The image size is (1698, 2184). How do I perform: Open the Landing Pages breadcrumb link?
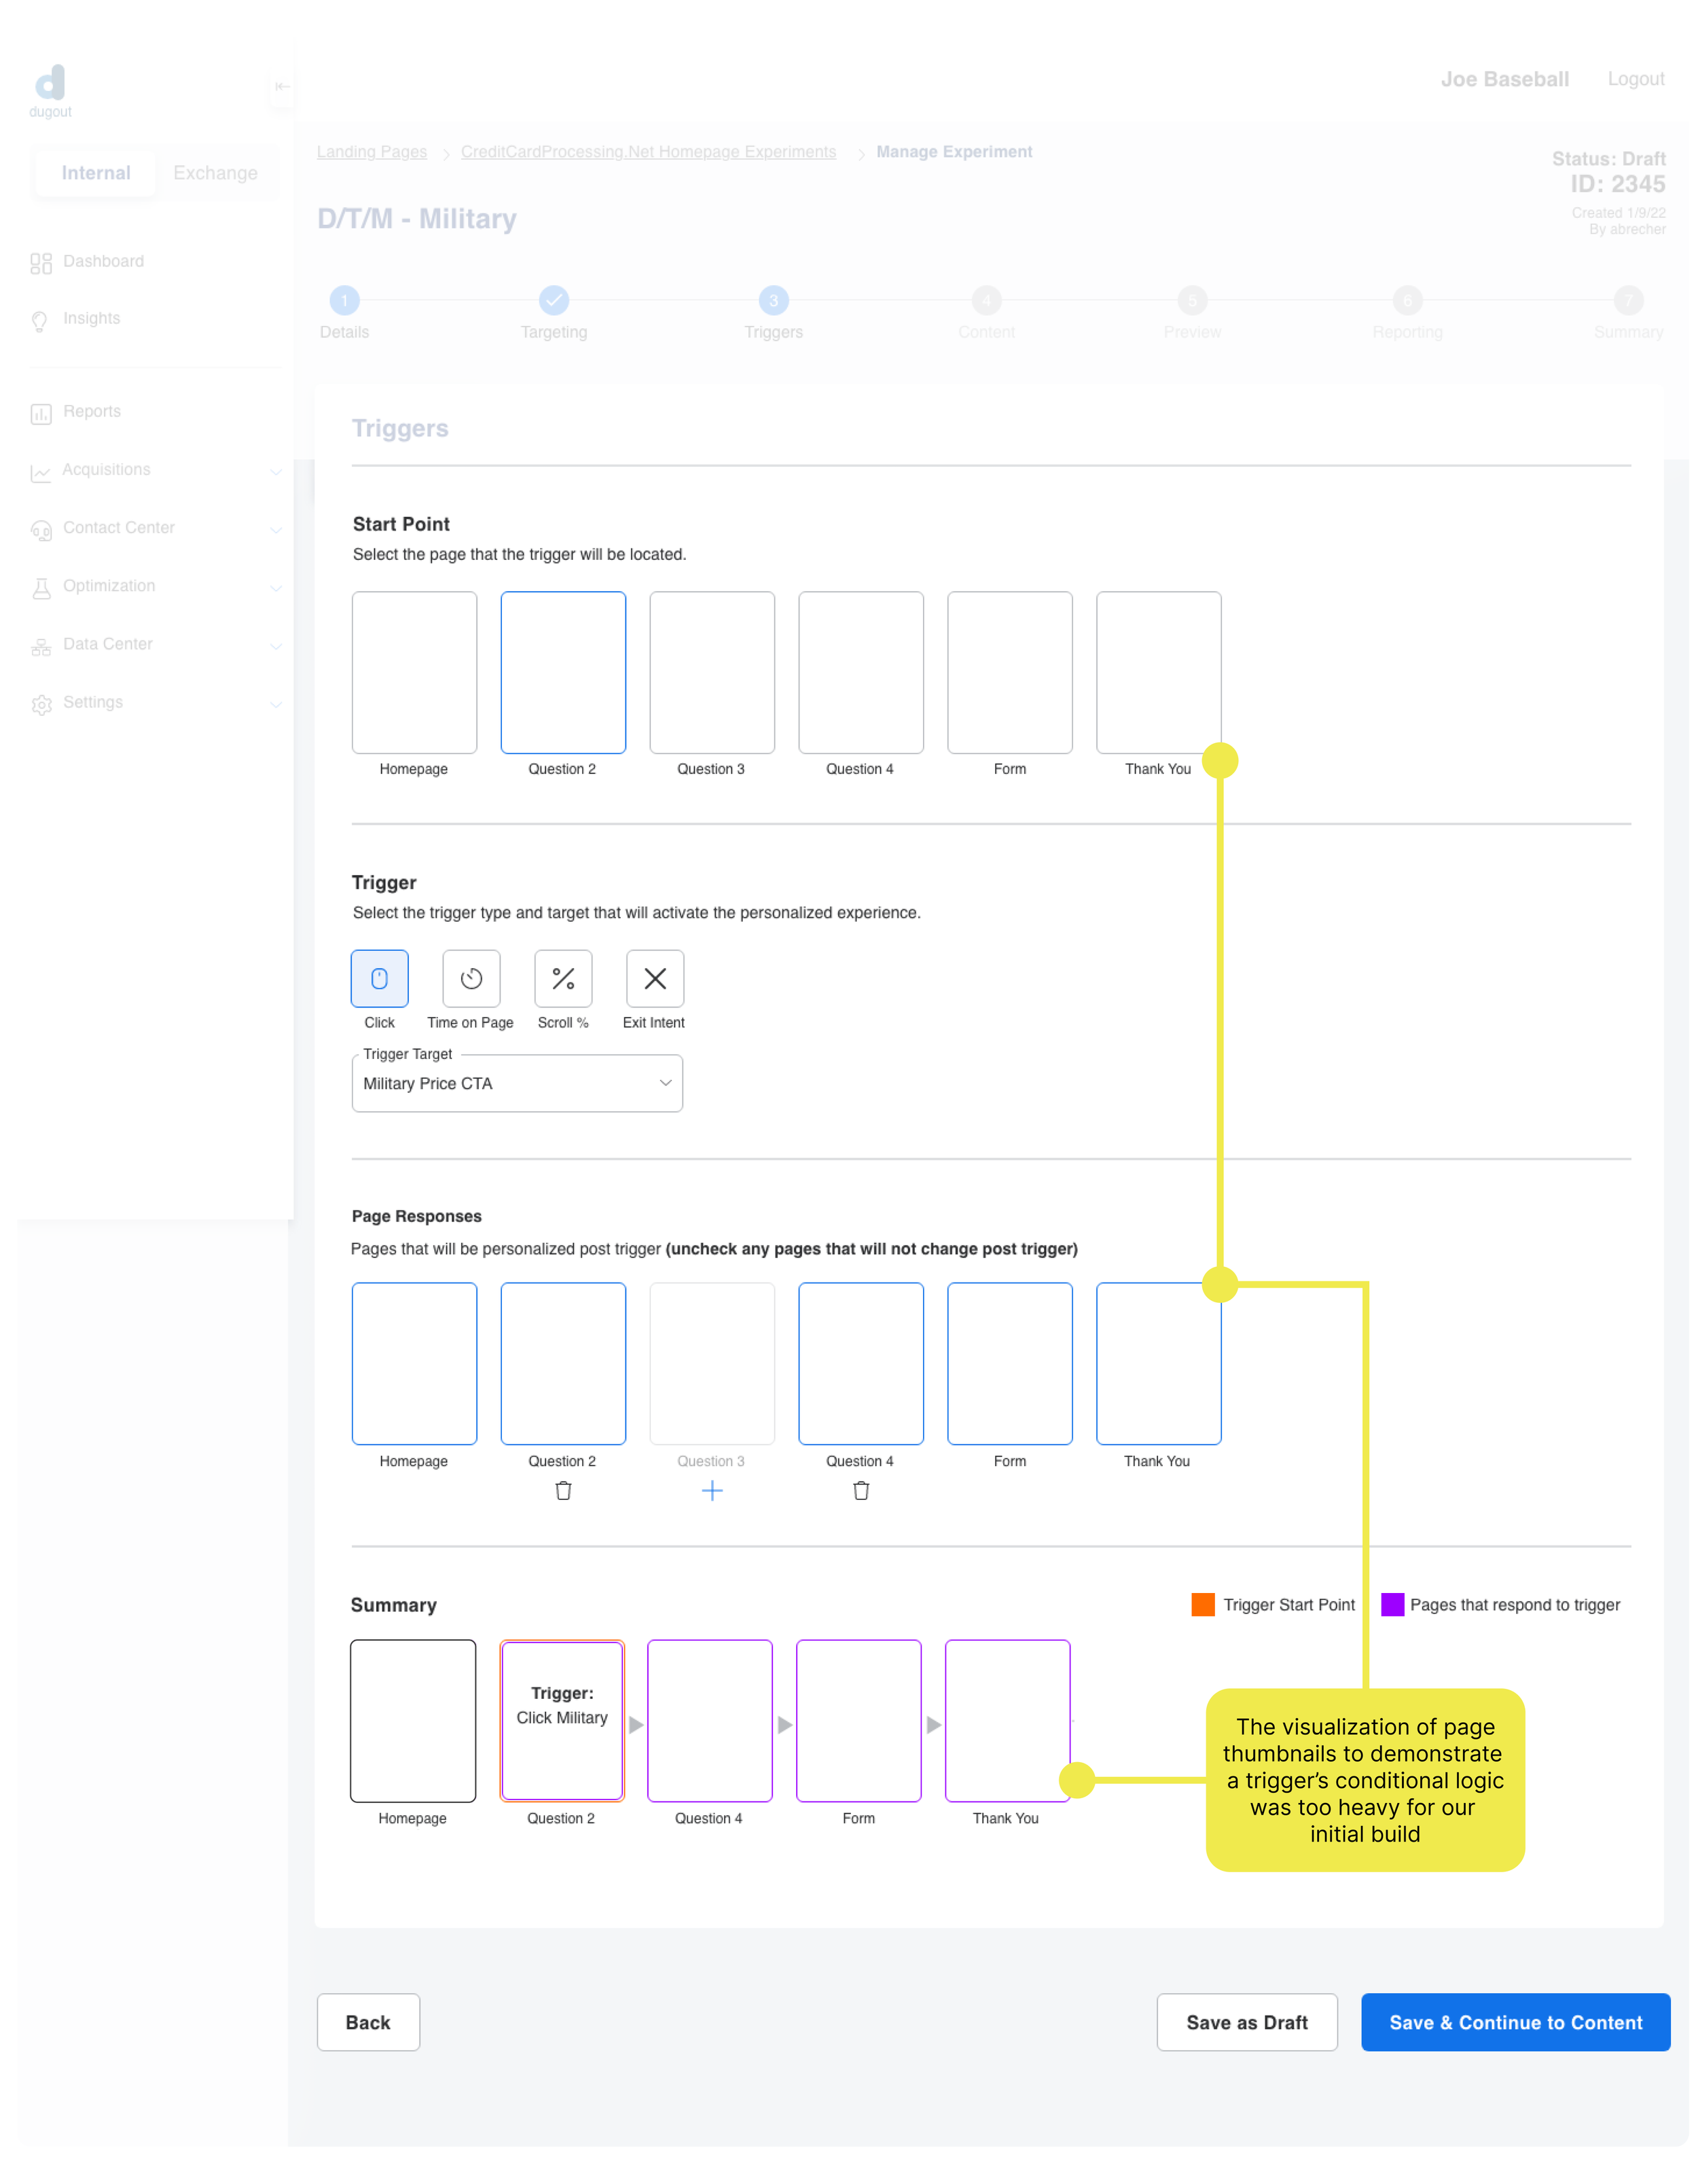372,152
